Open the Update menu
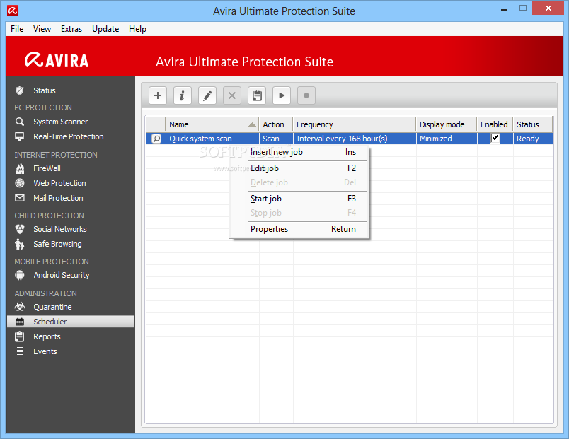This screenshot has width=569, height=439. pyautogui.click(x=105, y=29)
